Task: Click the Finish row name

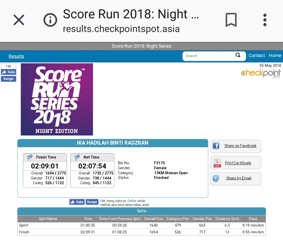Action: (x=24, y=232)
